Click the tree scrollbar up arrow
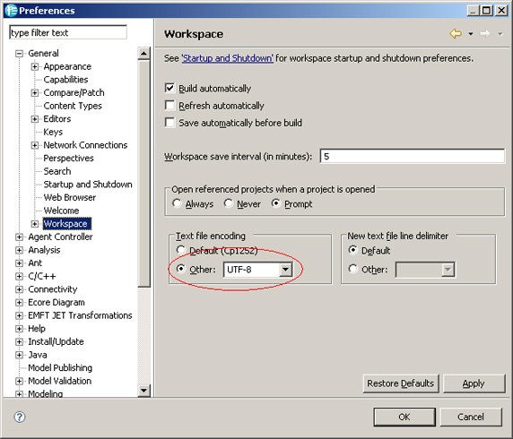 [x=144, y=53]
